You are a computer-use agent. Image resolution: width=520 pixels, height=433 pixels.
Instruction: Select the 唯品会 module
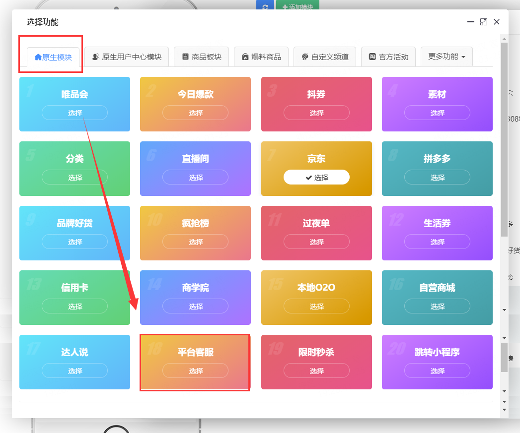click(74, 113)
